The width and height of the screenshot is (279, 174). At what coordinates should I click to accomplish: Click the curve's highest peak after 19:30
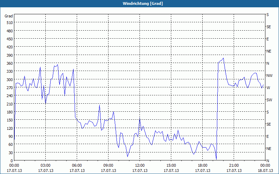[223, 58]
